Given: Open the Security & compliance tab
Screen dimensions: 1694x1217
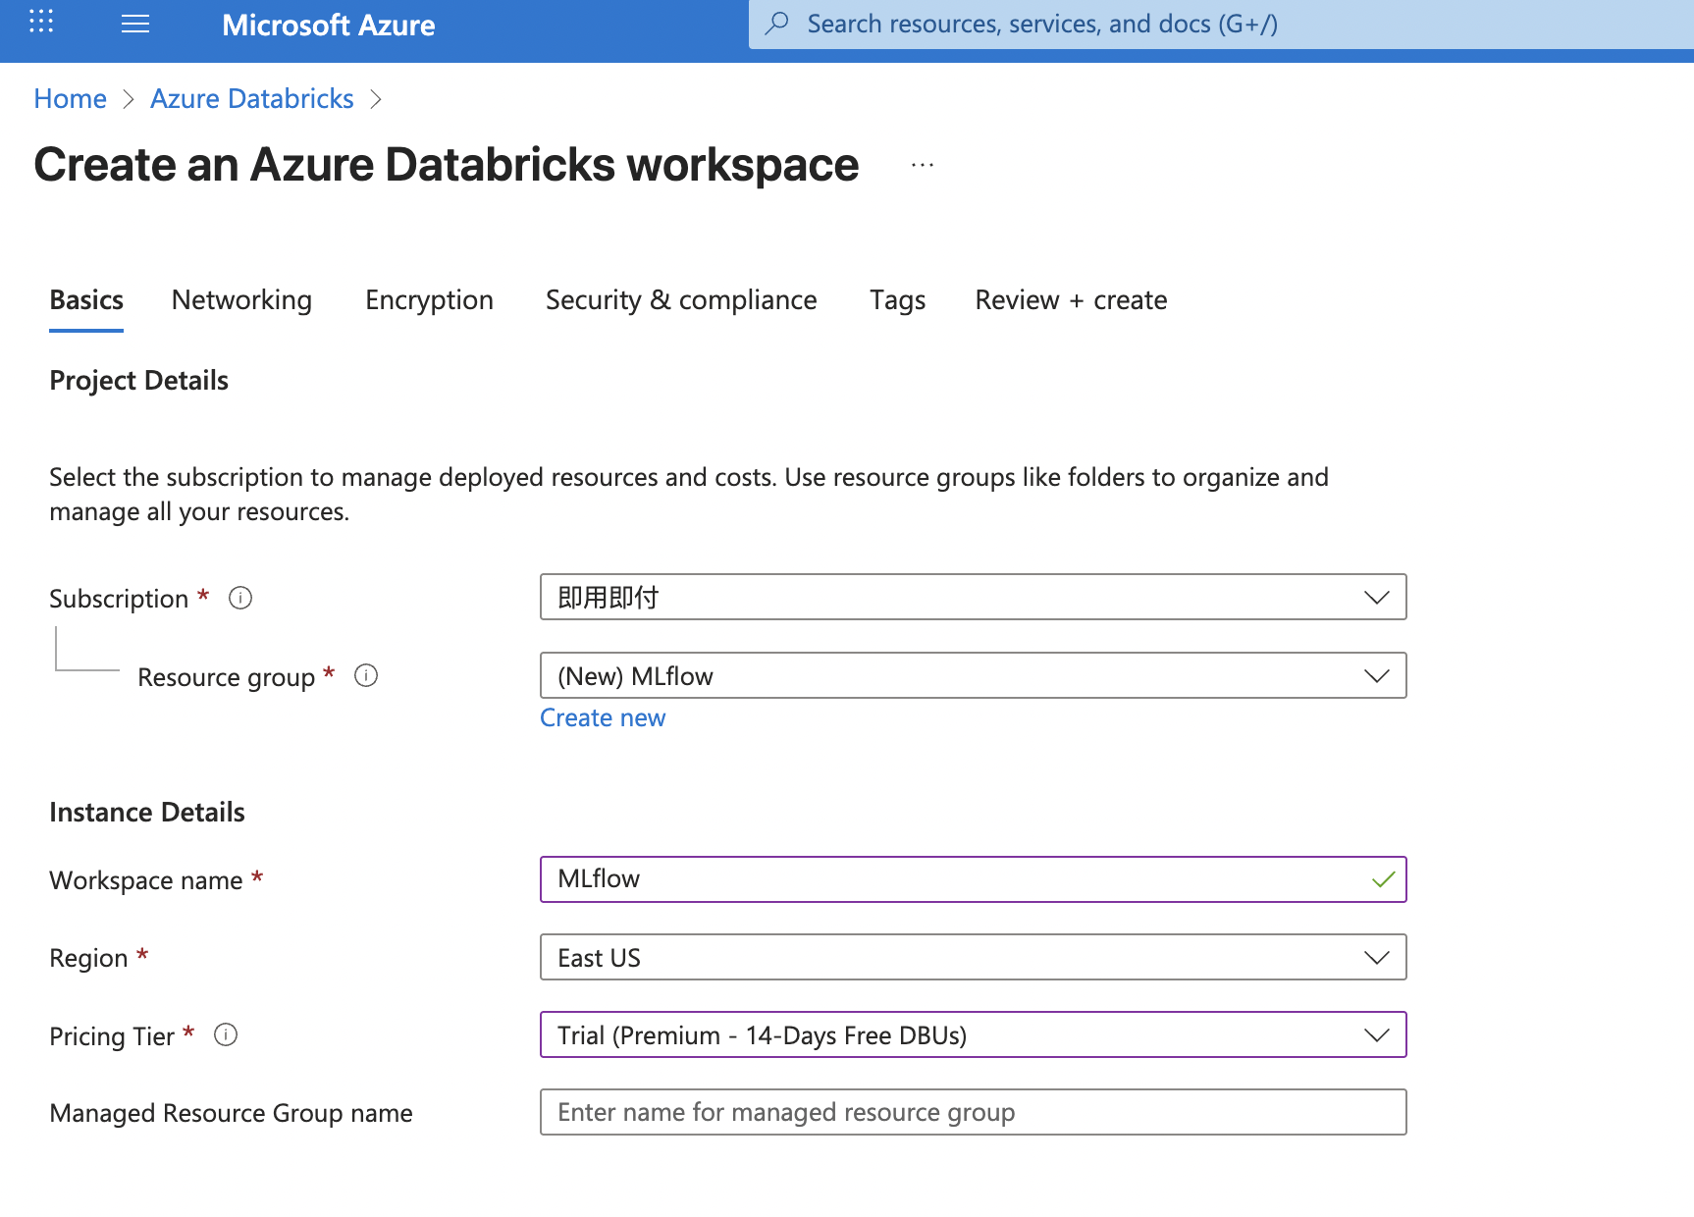Looking at the screenshot, I should (681, 300).
